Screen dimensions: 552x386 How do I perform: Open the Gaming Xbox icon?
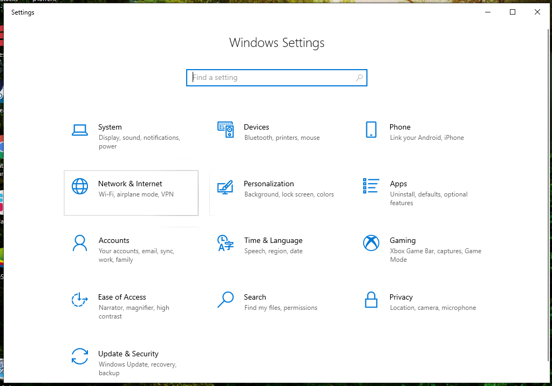pyautogui.click(x=371, y=243)
